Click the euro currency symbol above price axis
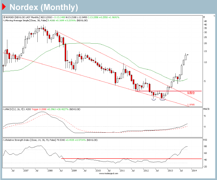 click(204, 17)
